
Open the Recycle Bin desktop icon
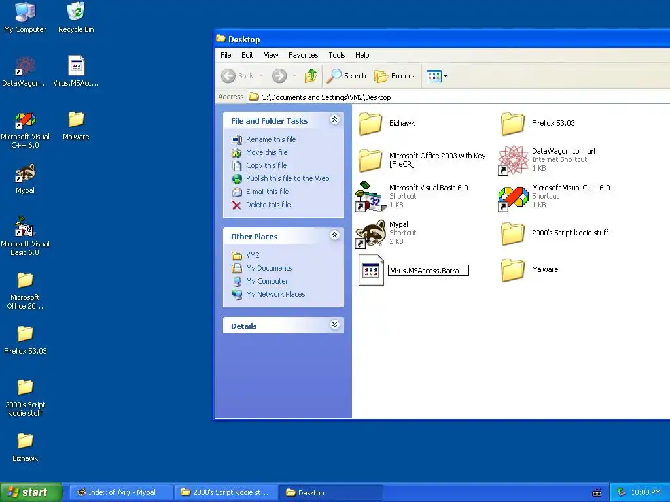(76, 17)
